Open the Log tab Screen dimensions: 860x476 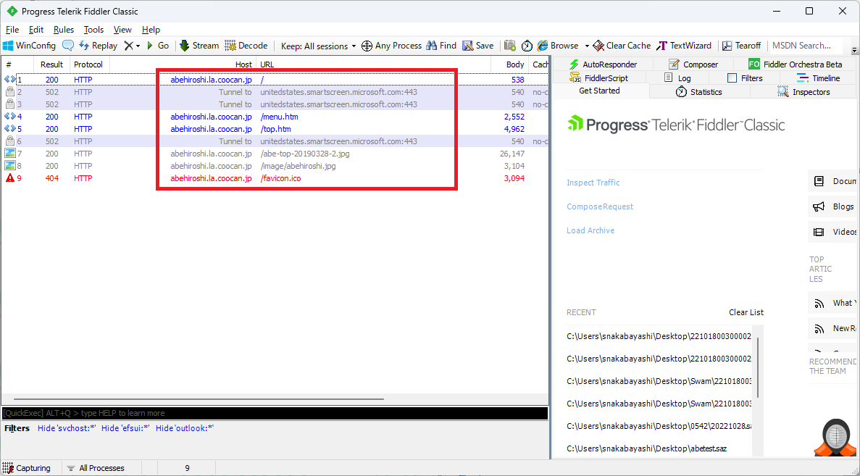(x=677, y=78)
